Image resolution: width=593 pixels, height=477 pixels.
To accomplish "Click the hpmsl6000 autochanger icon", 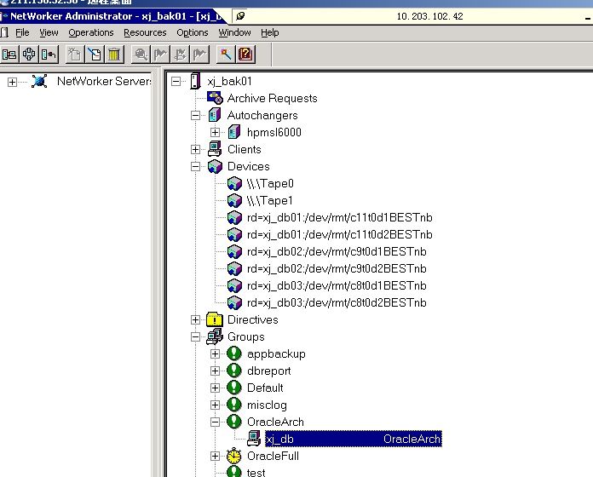I will pos(234,132).
